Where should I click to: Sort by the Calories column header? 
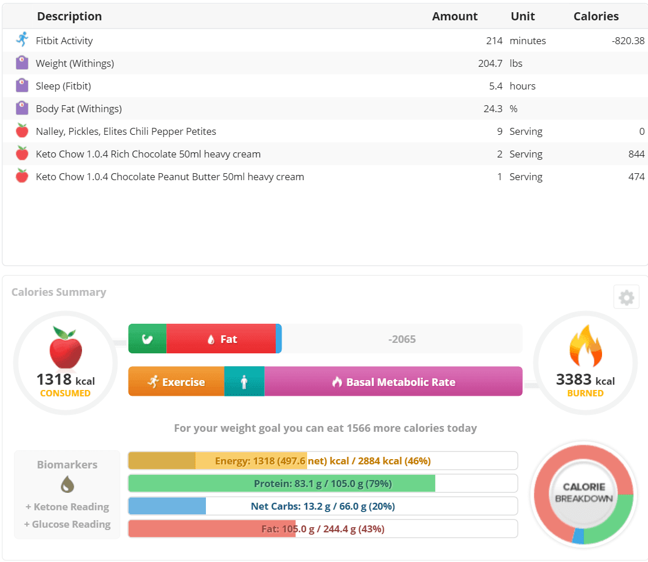pyautogui.click(x=596, y=16)
